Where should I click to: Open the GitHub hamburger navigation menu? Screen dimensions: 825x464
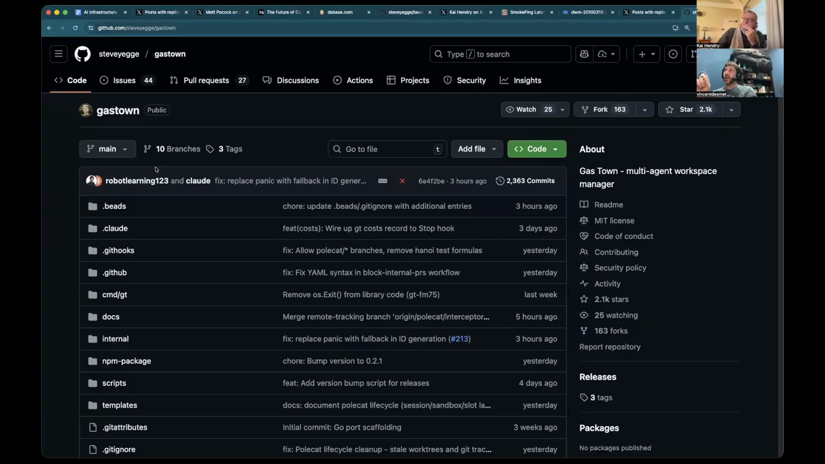pos(59,54)
